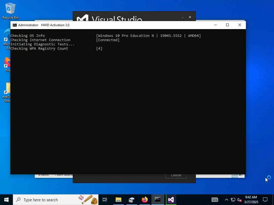The height and width of the screenshot is (205, 274).
Task: Open Firefox from the taskbar
Action: pos(144,200)
